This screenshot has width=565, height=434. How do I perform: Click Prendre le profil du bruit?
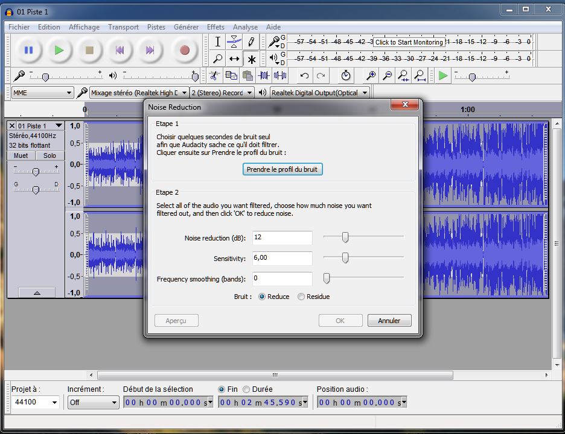point(282,169)
